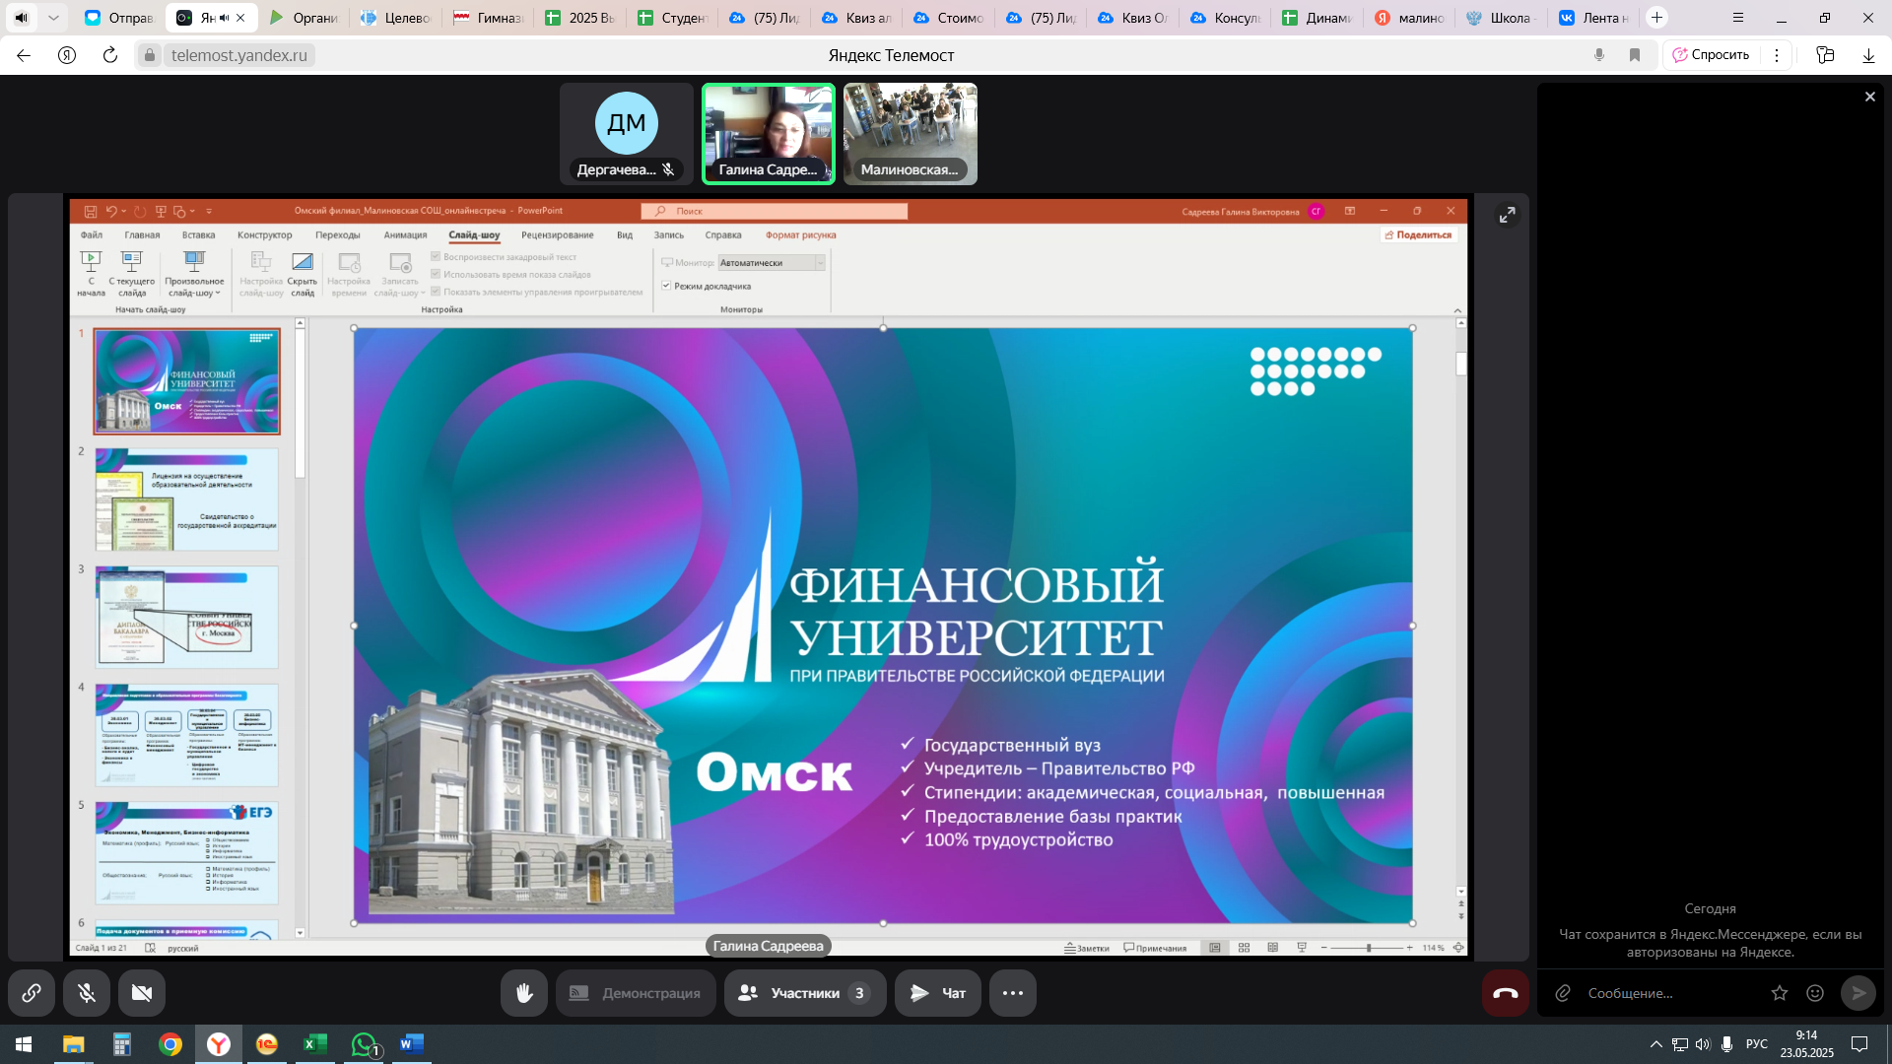
Task: Click the Сообщение message input field
Action: point(1672,993)
